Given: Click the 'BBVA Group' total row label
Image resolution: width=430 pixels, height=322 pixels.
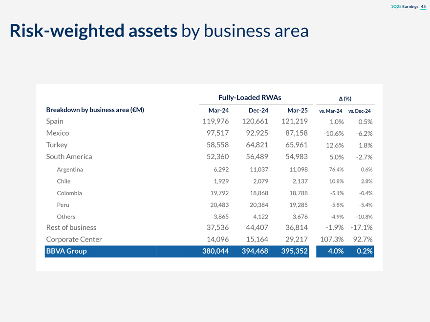Looking at the screenshot, I should [x=66, y=251].
